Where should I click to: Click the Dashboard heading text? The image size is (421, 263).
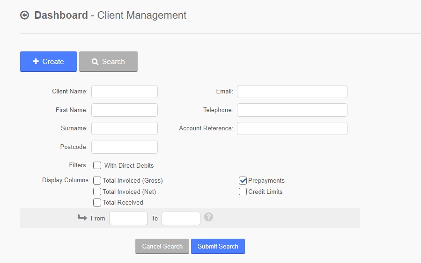point(61,15)
